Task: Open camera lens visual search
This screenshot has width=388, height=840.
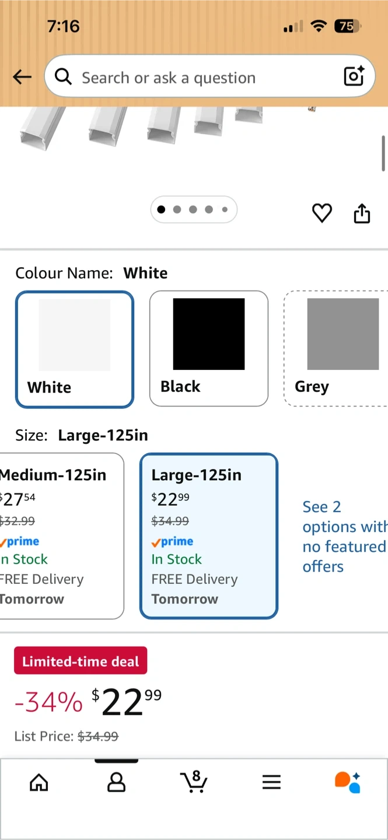Action: [x=354, y=76]
